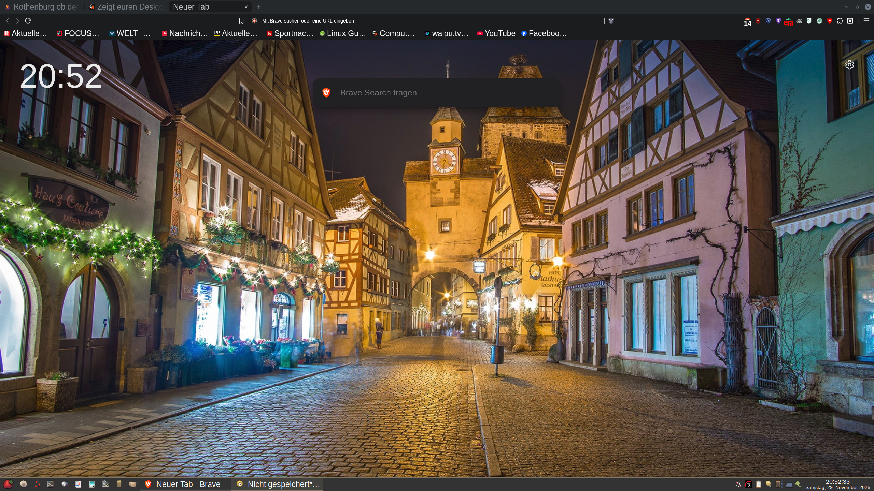This screenshot has width=874, height=491.
Task: Reload the current page
Action: [28, 20]
